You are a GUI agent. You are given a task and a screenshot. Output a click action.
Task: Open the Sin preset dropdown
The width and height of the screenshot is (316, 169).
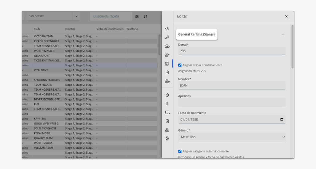[x=53, y=16]
